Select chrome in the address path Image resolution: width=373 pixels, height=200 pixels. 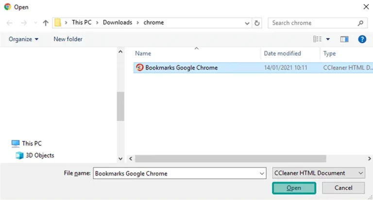click(x=153, y=23)
